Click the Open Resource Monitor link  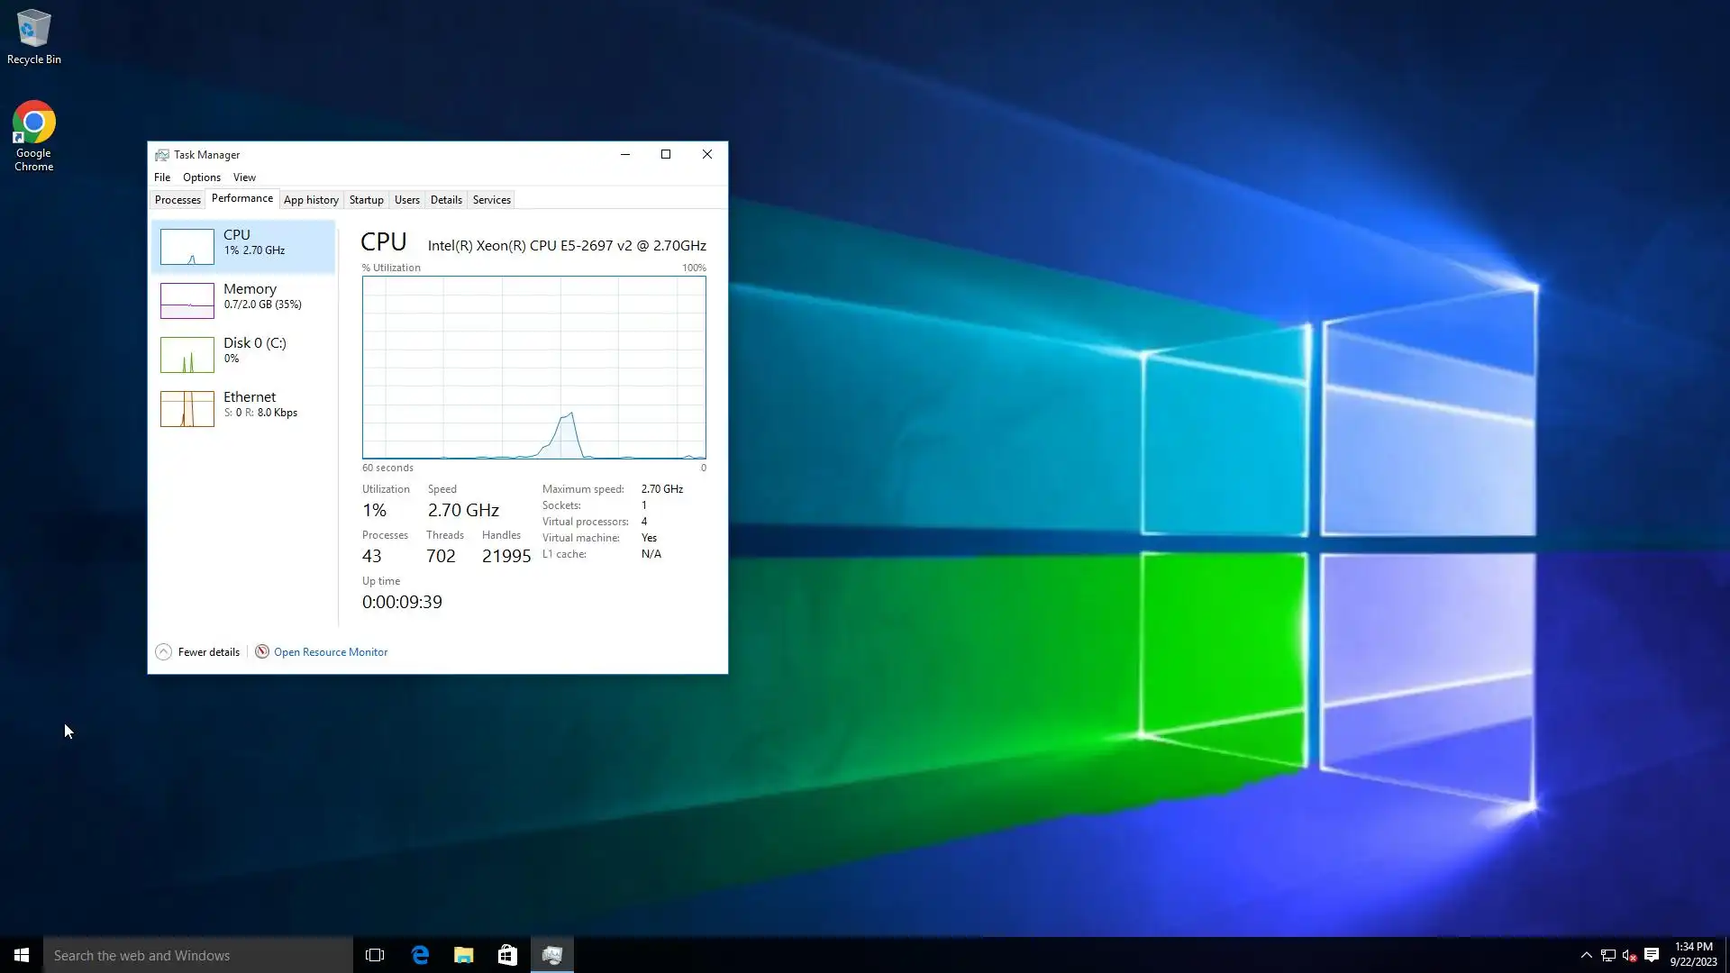coord(331,652)
